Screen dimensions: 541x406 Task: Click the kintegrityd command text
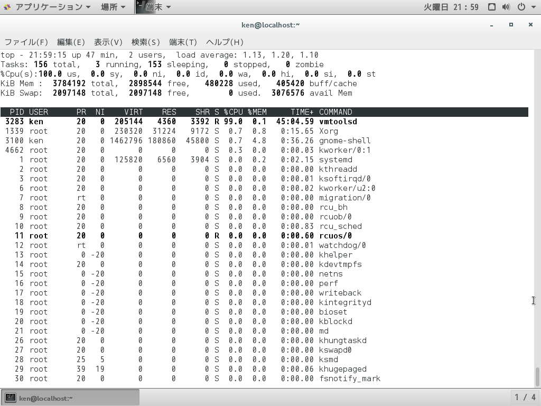345,302
